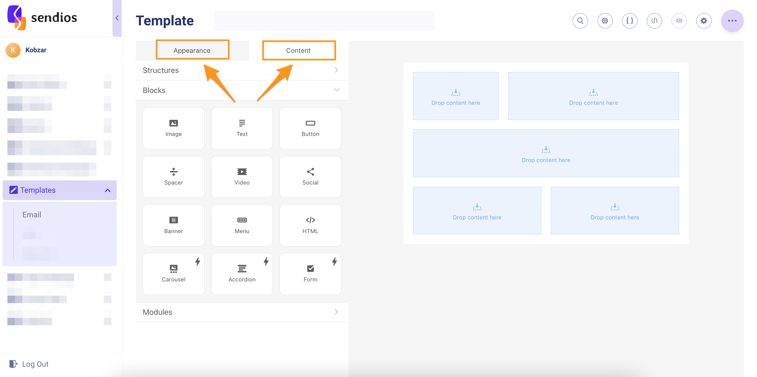Toggle the eye preview icon
The width and height of the screenshot is (757, 377).
click(679, 21)
